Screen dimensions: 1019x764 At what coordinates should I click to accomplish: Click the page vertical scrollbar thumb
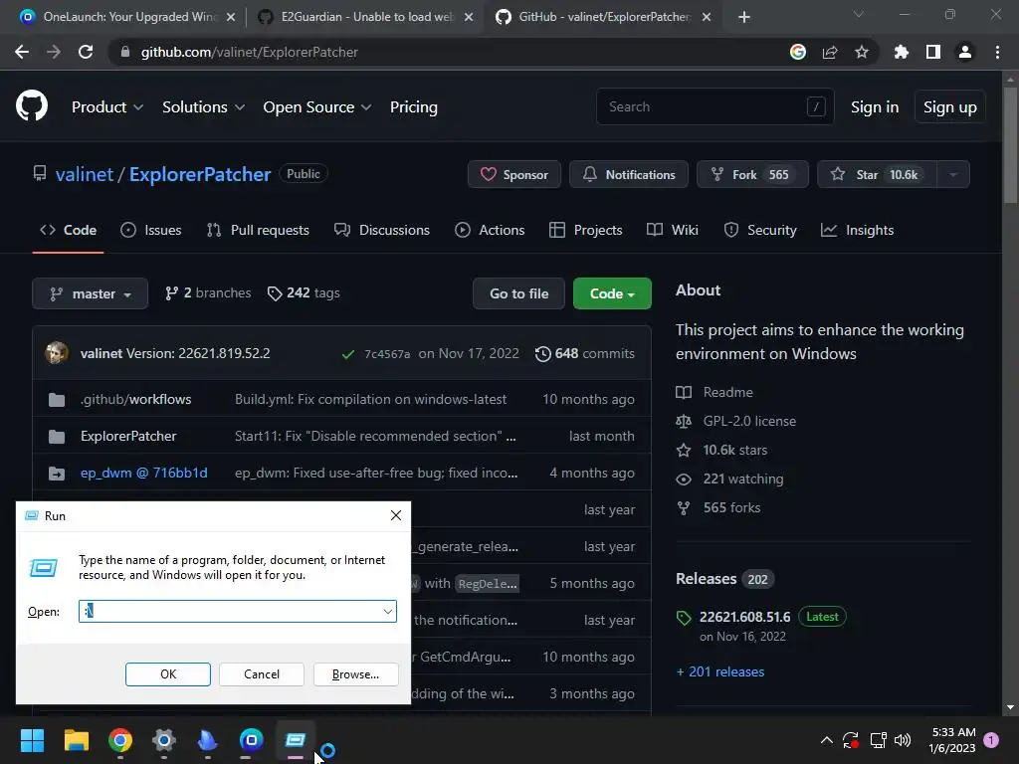[1010, 146]
